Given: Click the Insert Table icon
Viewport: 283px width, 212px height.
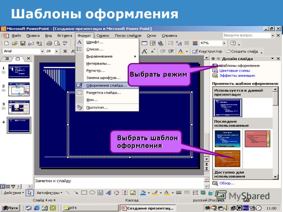Looking at the screenshot, I should pyautogui.click(x=144, y=43).
